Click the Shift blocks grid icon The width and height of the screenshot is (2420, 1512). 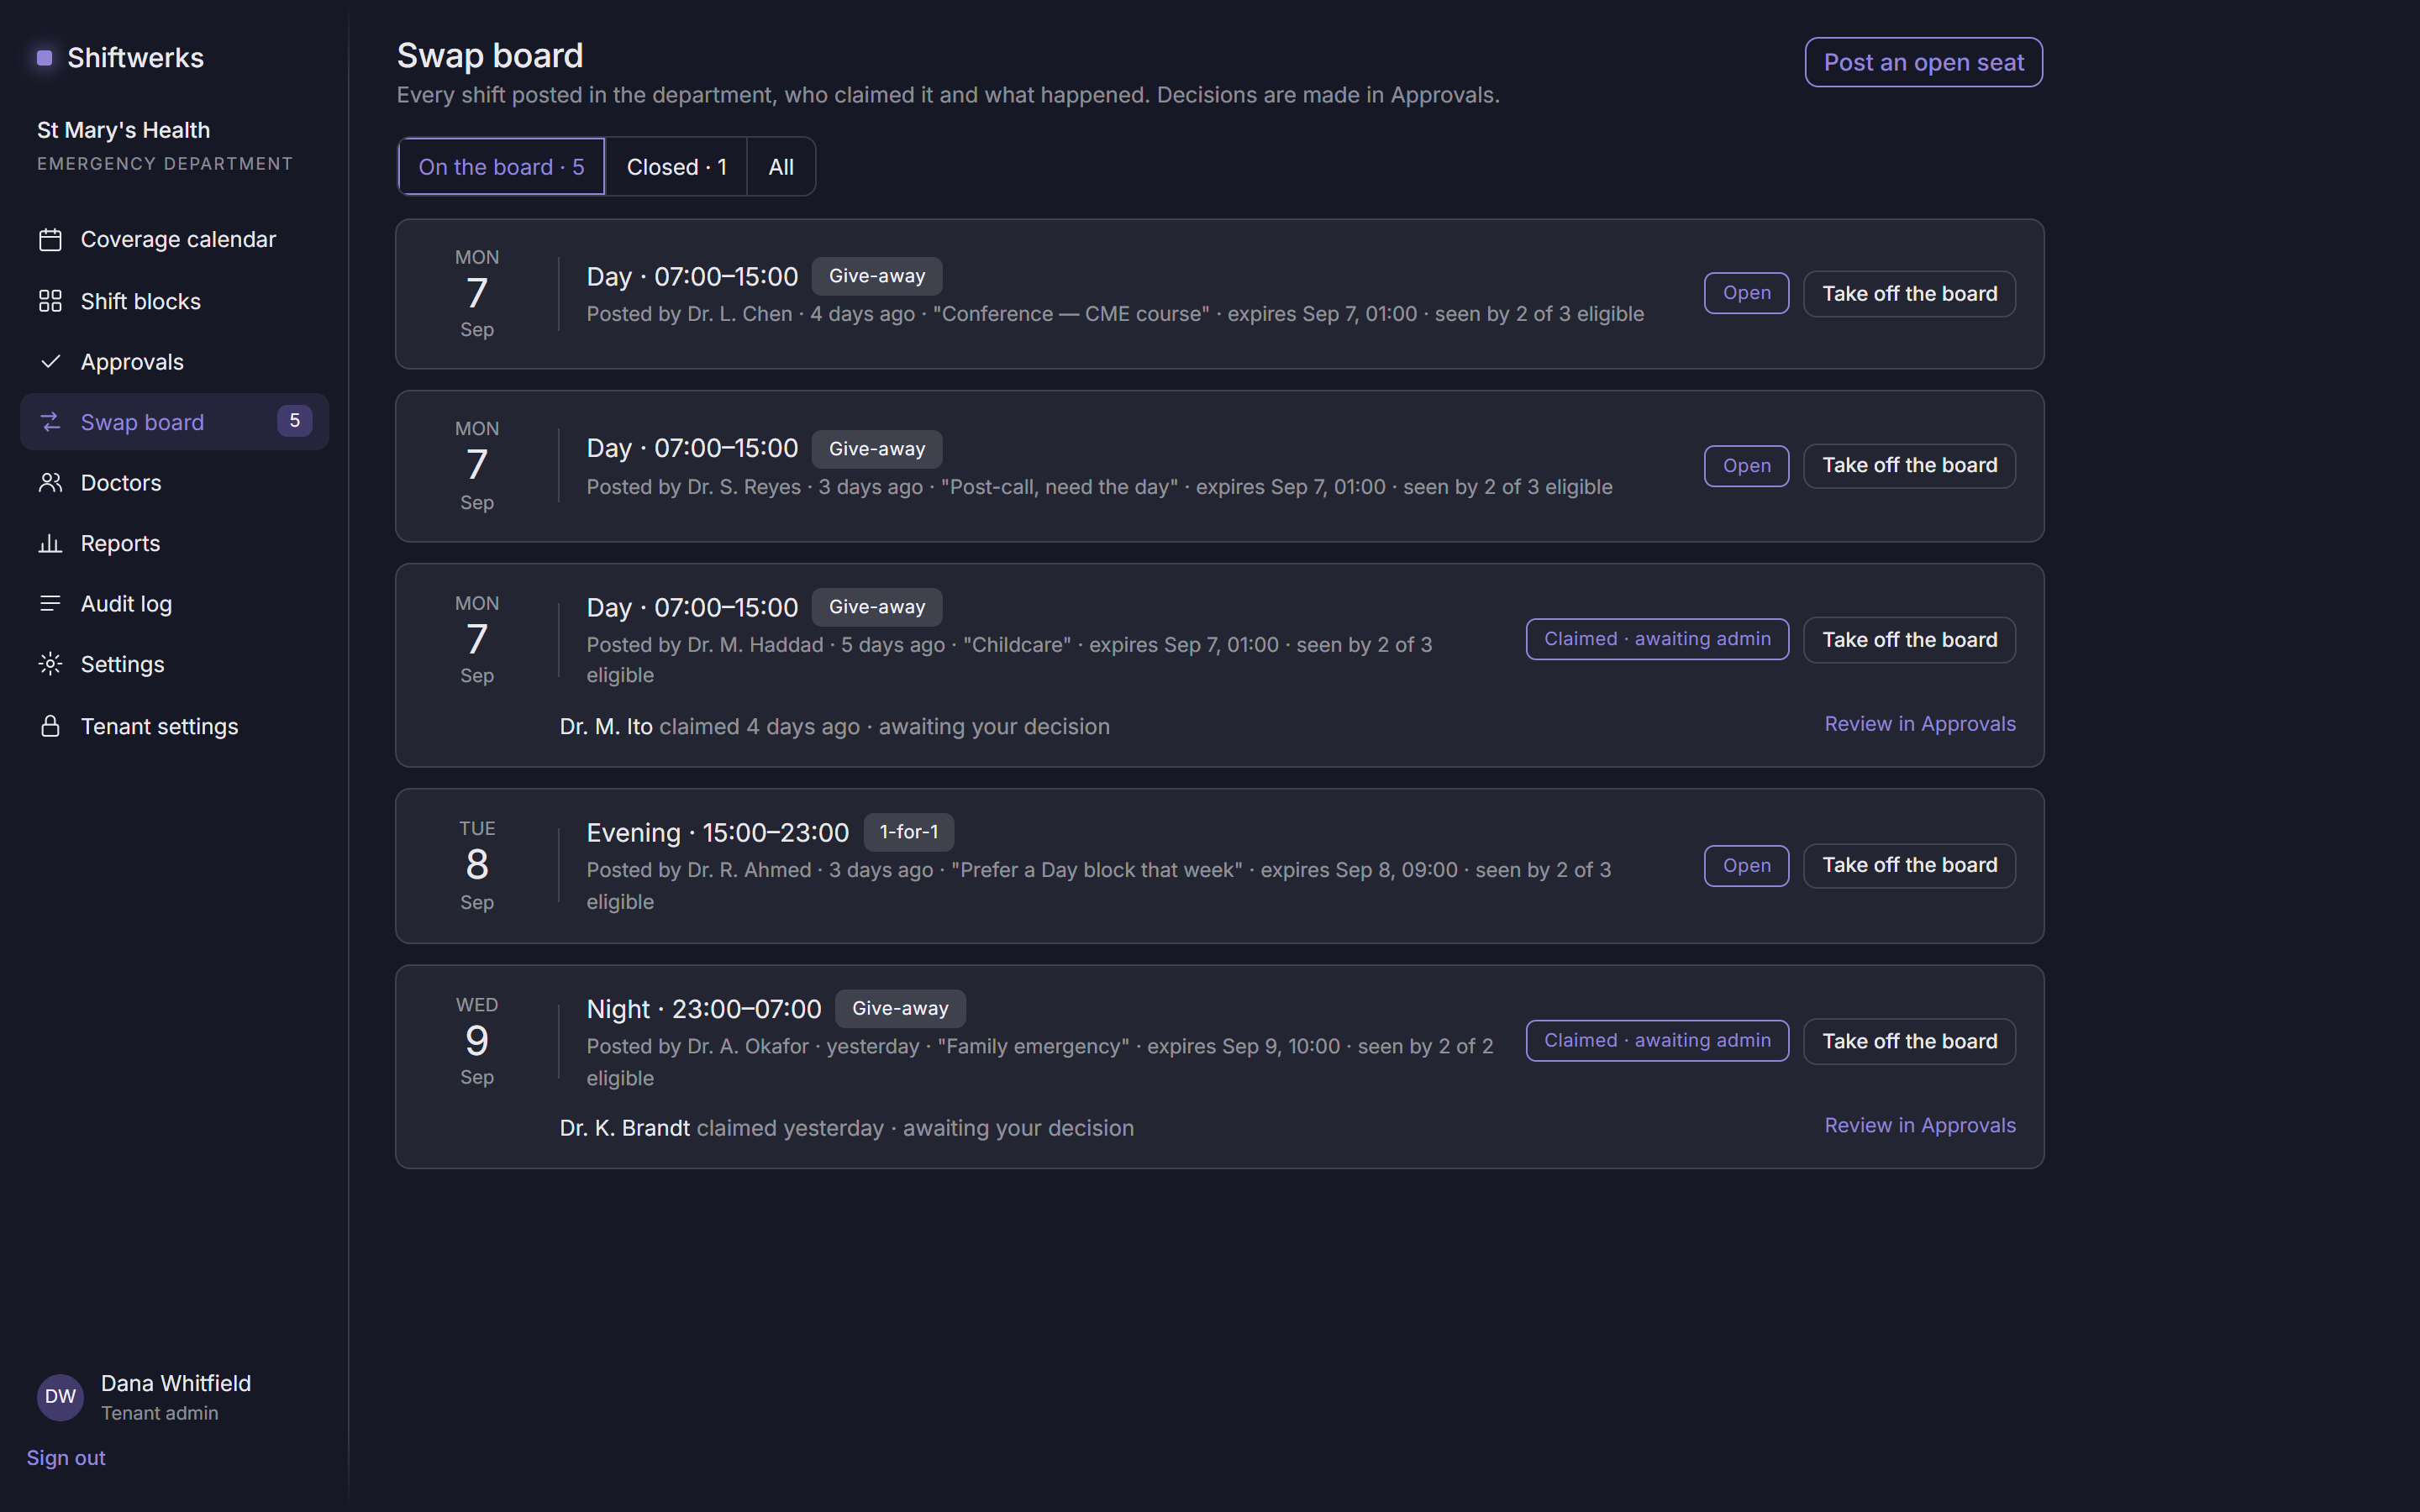pos(50,301)
